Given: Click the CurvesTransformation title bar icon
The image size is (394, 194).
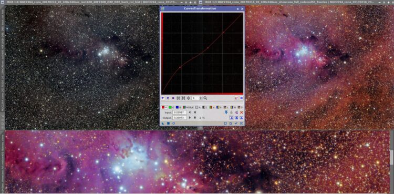Looking at the screenshot, I should click(162, 8).
